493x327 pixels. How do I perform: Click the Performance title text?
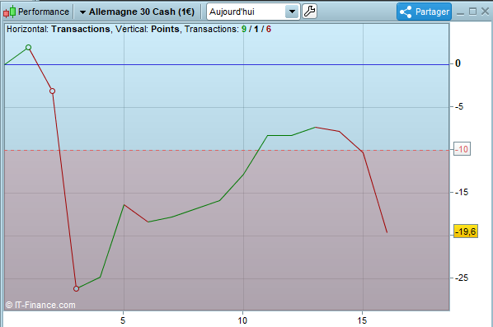coord(44,12)
